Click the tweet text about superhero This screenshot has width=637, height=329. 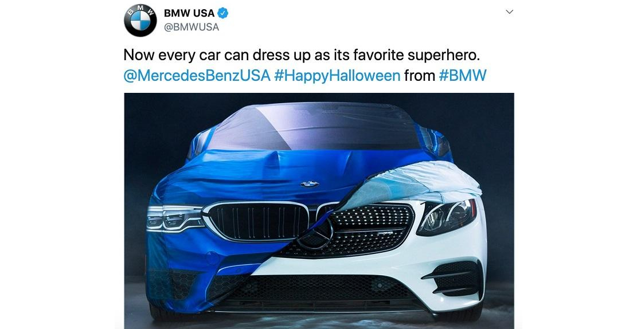click(302, 55)
